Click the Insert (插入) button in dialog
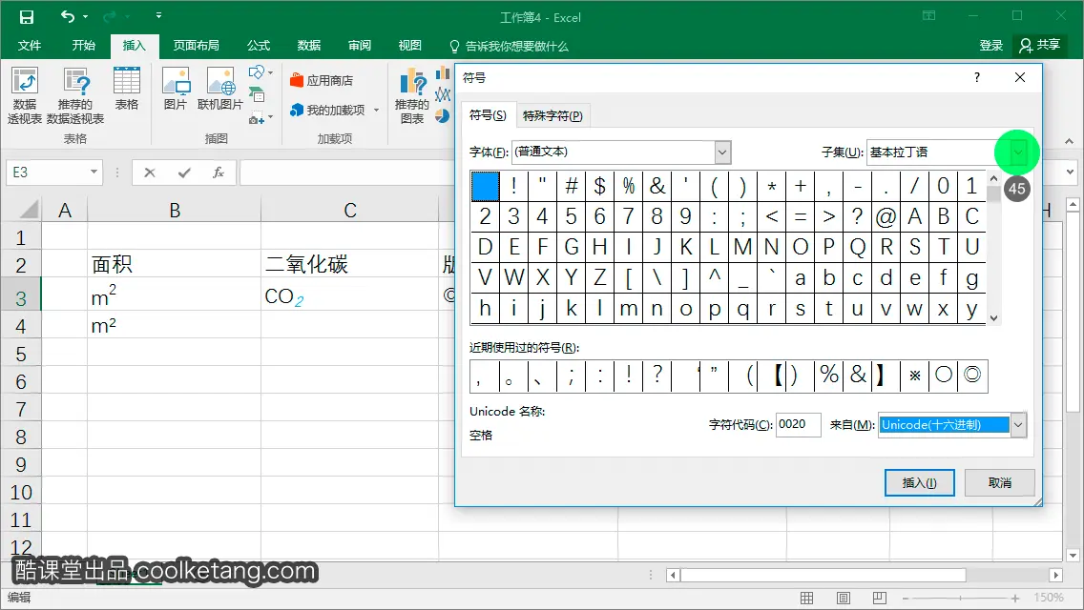Image resolution: width=1084 pixels, height=610 pixels. point(920,483)
